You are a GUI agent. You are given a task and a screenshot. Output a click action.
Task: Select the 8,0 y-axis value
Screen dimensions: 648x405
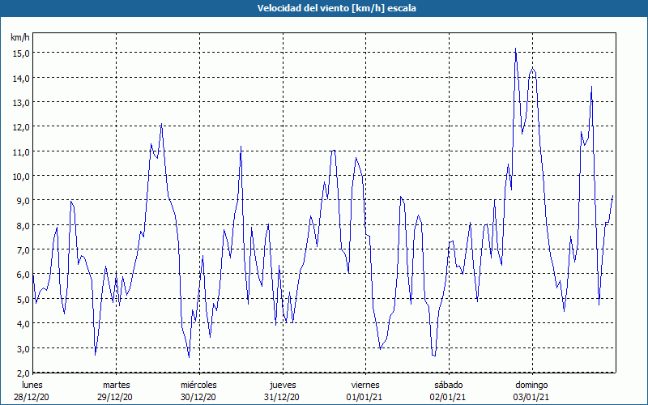tap(23, 225)
